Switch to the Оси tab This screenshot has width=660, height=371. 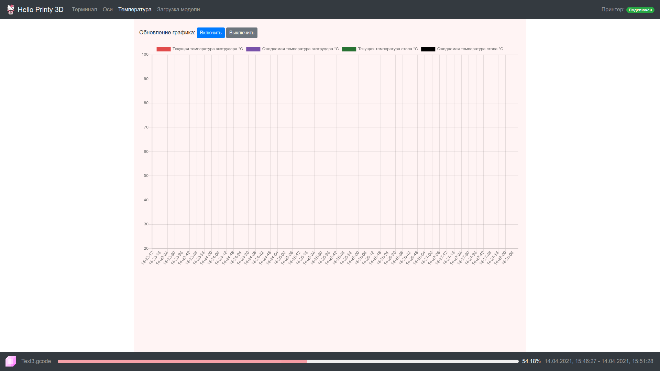click(x=108, y=10)
